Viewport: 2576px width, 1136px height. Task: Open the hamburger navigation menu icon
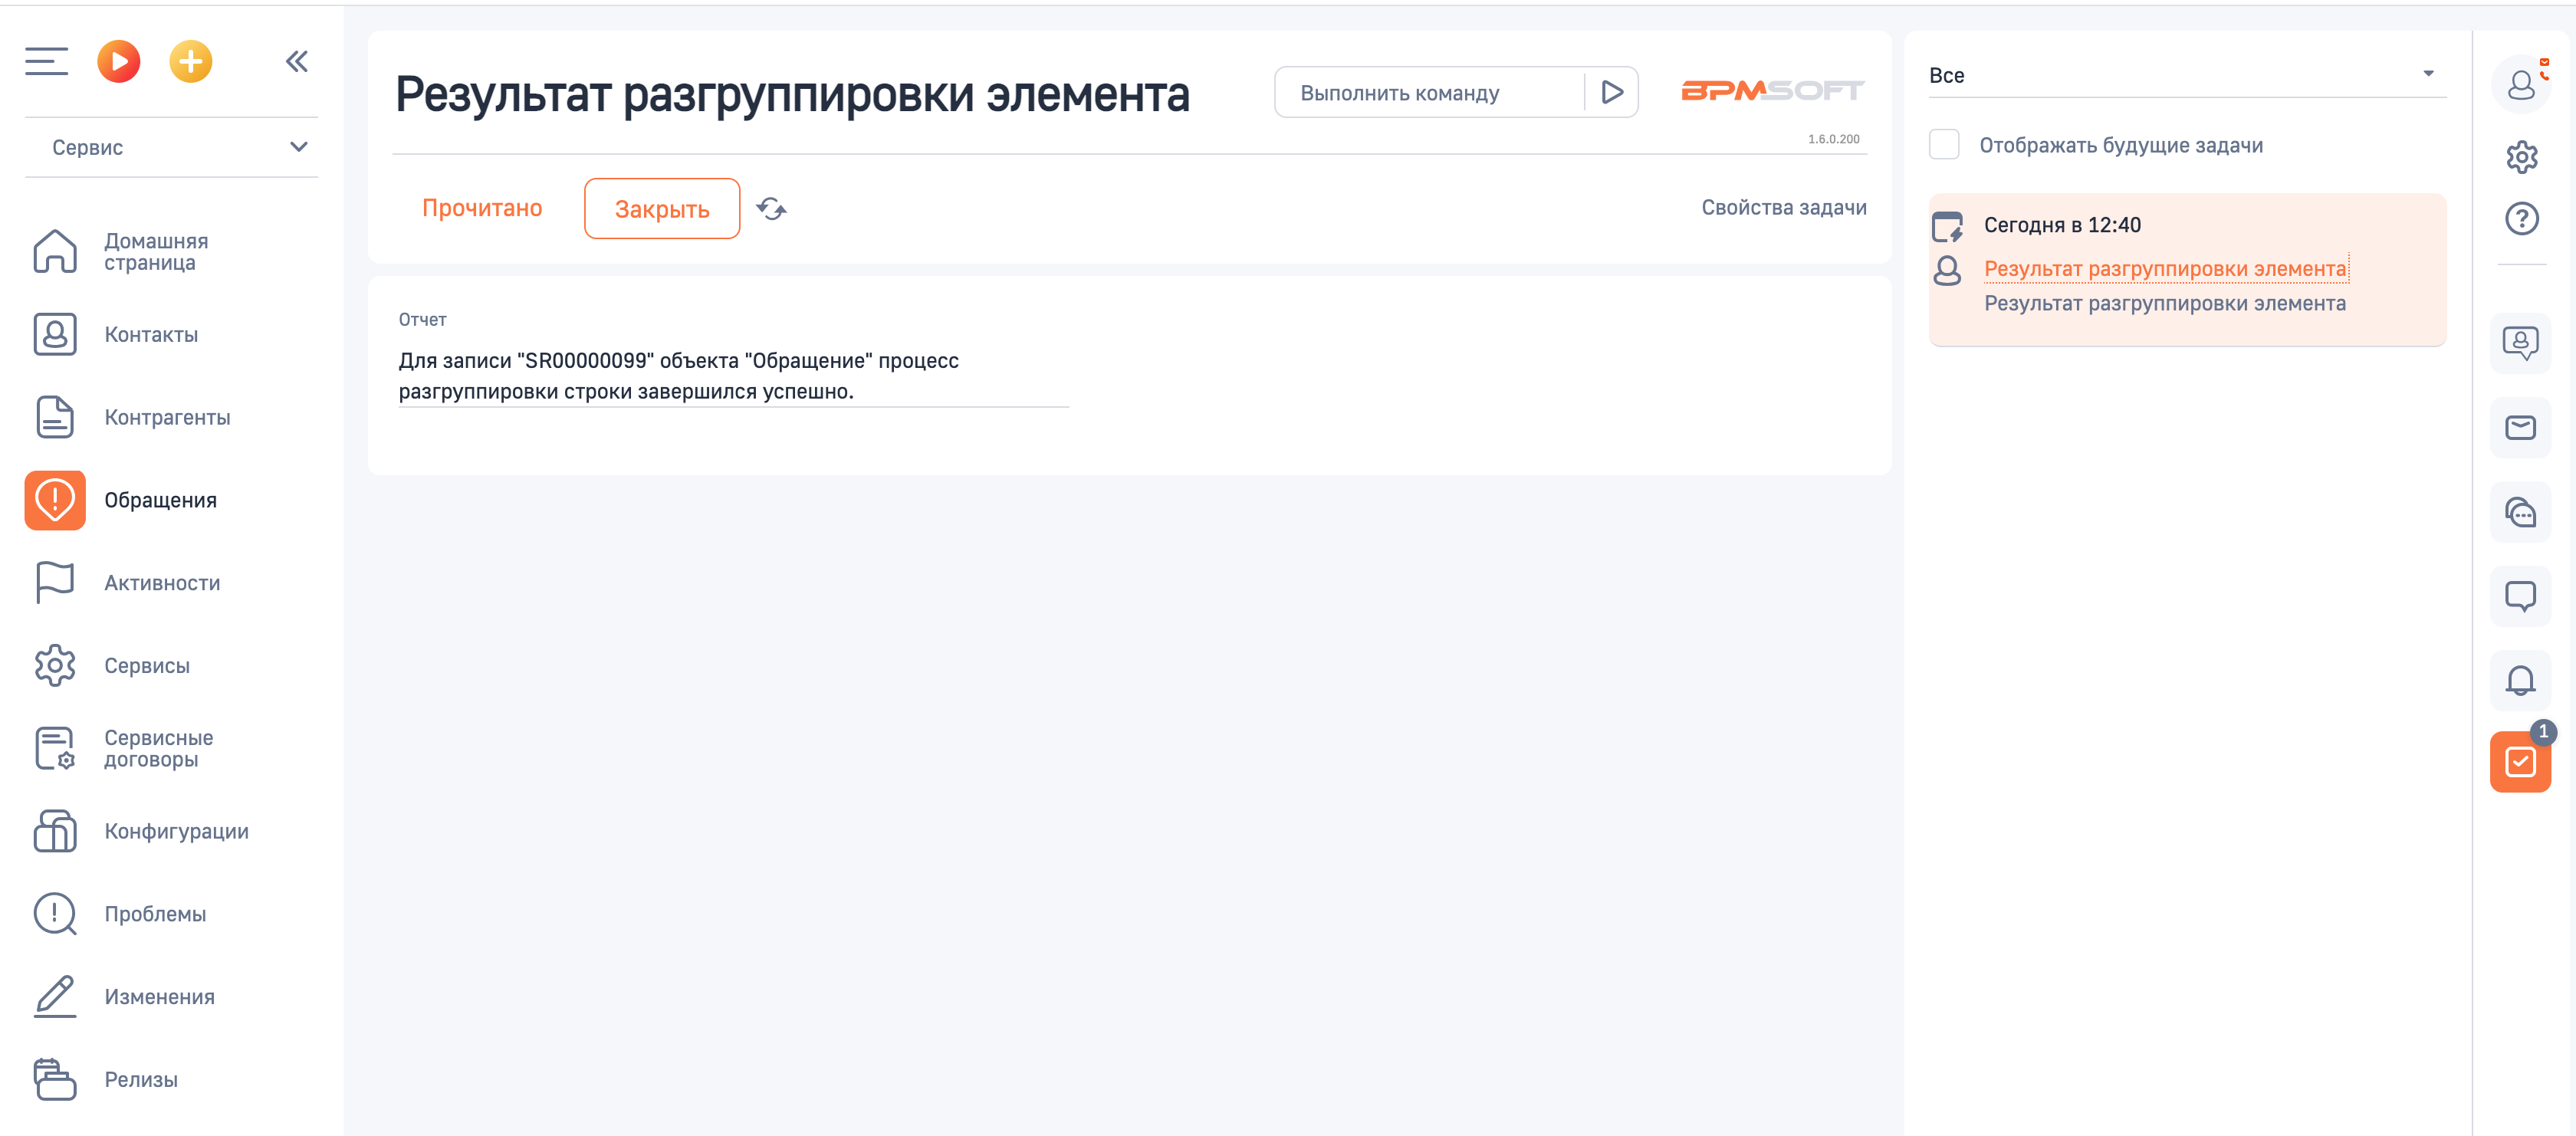[x=46, y=62]
